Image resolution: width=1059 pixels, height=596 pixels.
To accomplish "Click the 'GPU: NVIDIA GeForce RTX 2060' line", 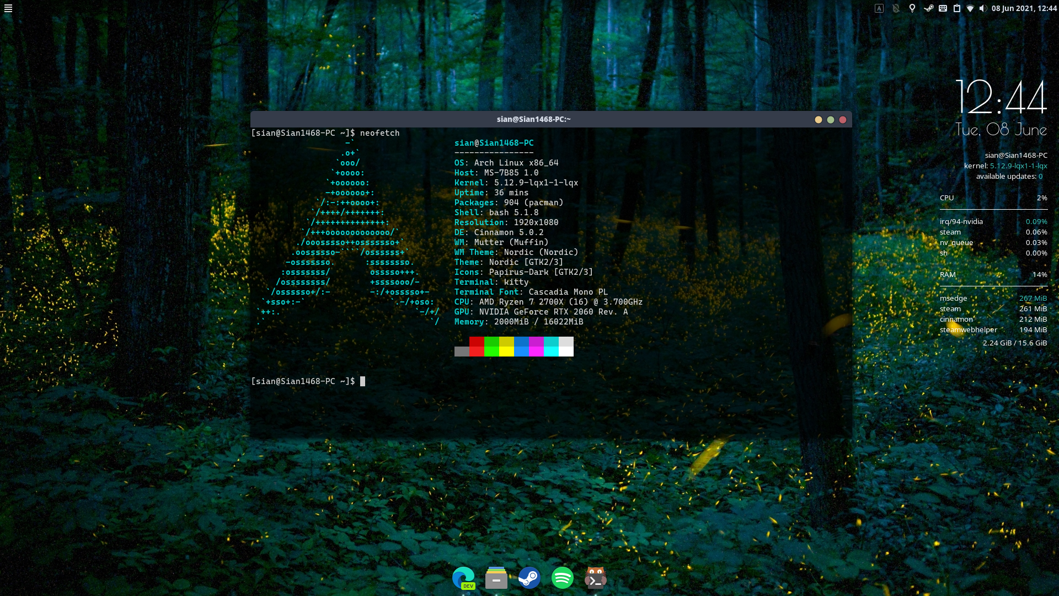I will click(x=541, y=312).
